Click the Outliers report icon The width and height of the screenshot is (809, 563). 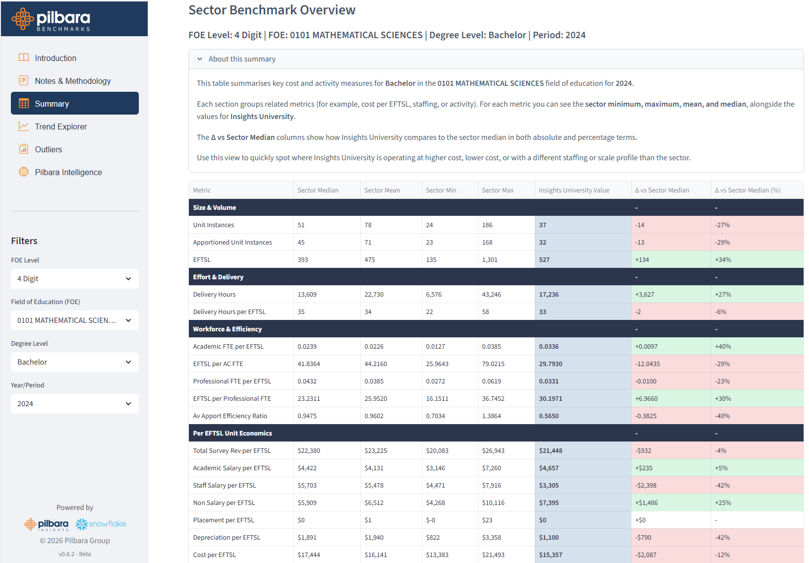pos(23,149)
